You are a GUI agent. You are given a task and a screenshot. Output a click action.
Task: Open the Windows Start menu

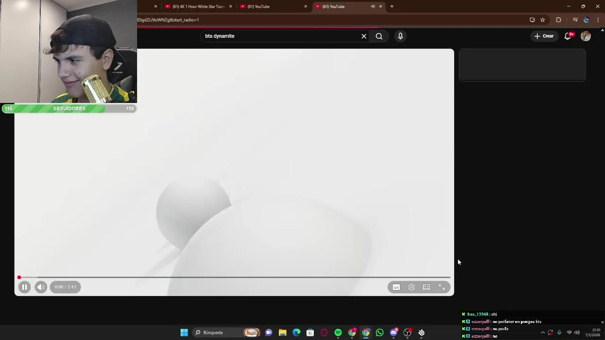(184, 332)
